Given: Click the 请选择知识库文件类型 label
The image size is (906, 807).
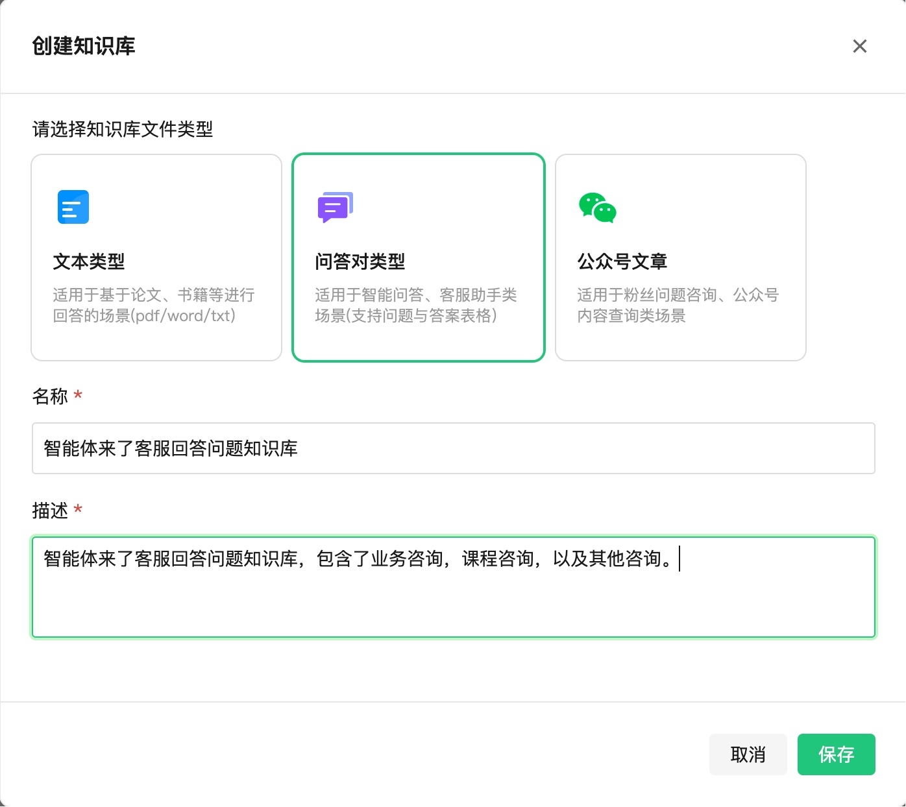Looking at the screenshot, I should pyautogui.click(x=122, y=128).
